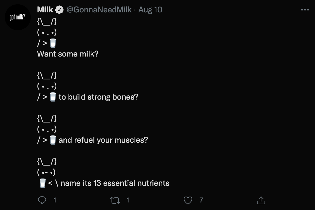Click the 'Want some milk?' text
Image resolution: width=315 pixels, height=210 pixels.
pos(68,54)
